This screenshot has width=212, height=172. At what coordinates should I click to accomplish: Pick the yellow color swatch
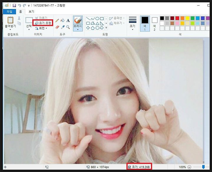click(x=187, y=18)
